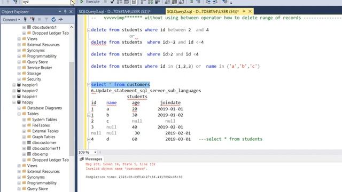342x192 pixels.
Task: Select the happier1 database icon
Action: [19, 85]
